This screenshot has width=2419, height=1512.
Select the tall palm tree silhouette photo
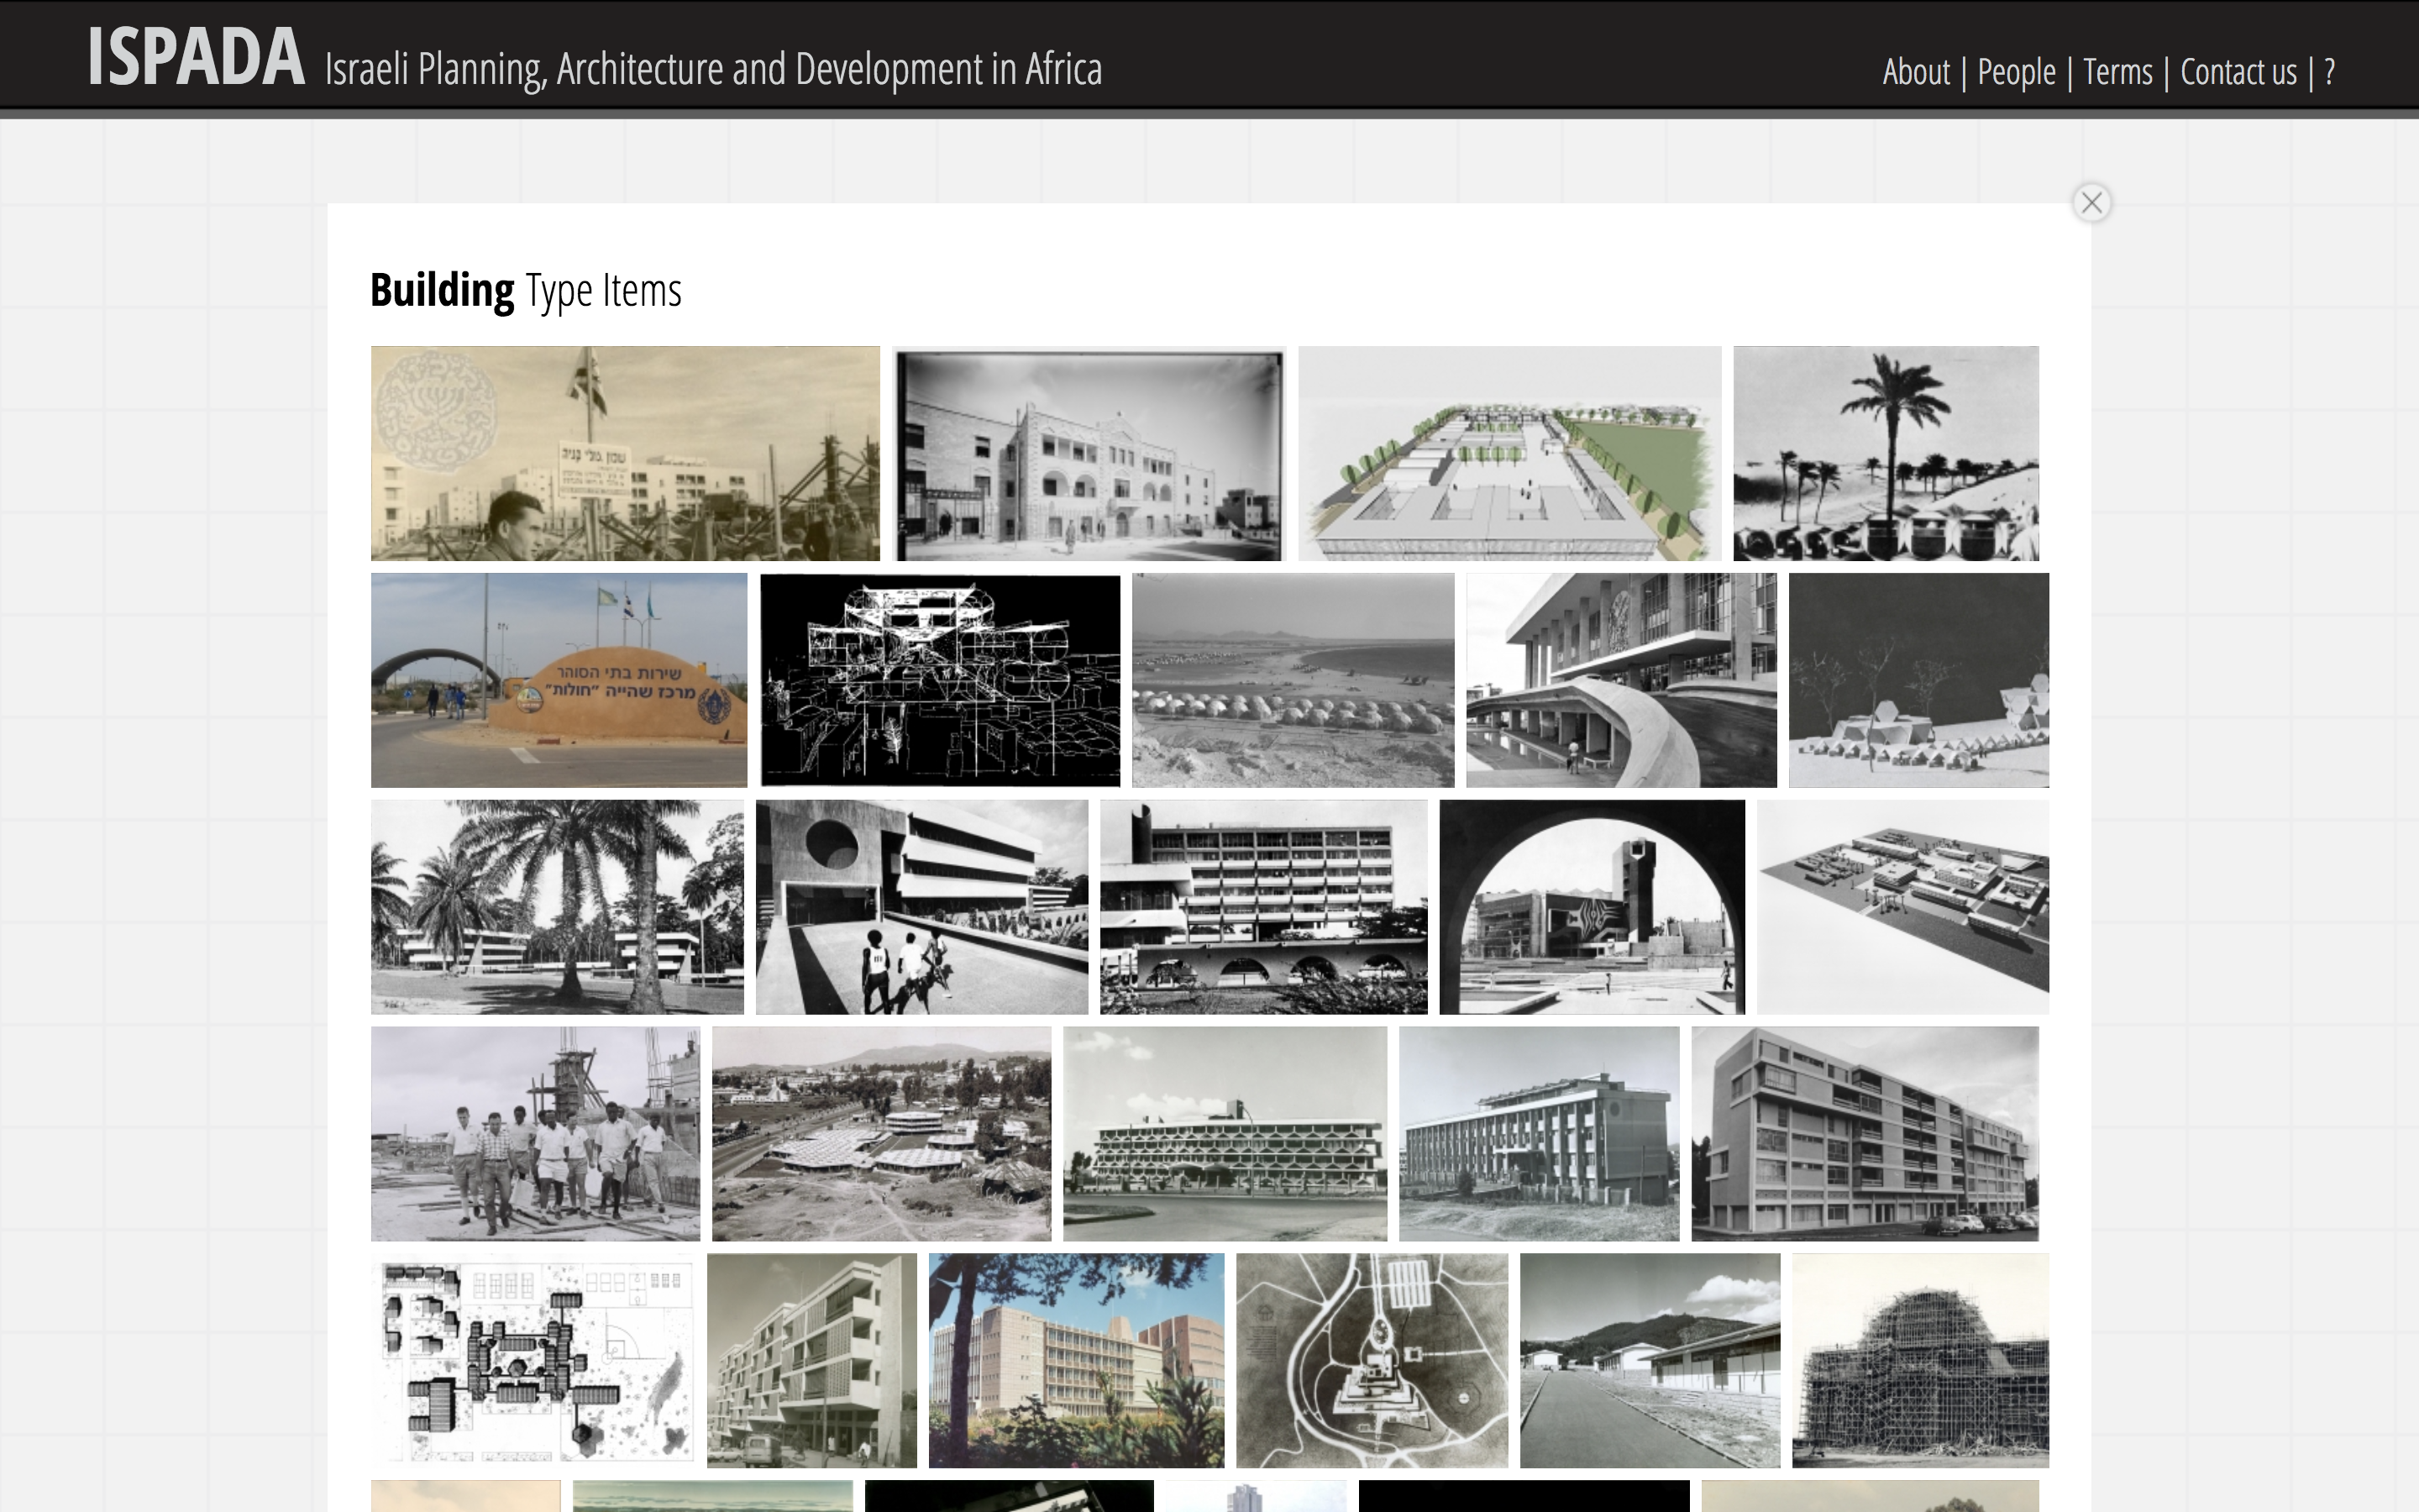coord(1885,453)
